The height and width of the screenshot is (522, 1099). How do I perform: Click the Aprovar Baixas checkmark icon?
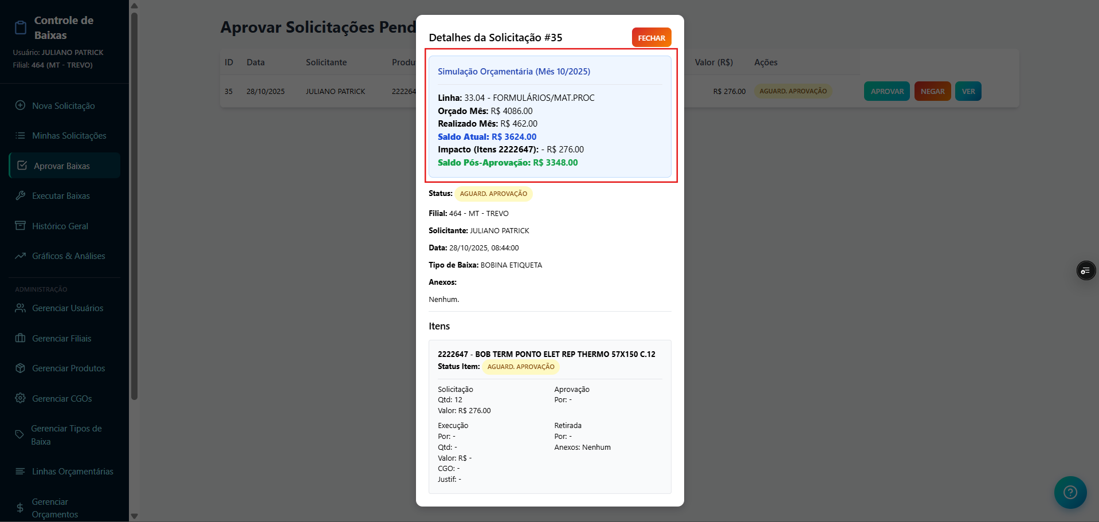tap(21, 165)
